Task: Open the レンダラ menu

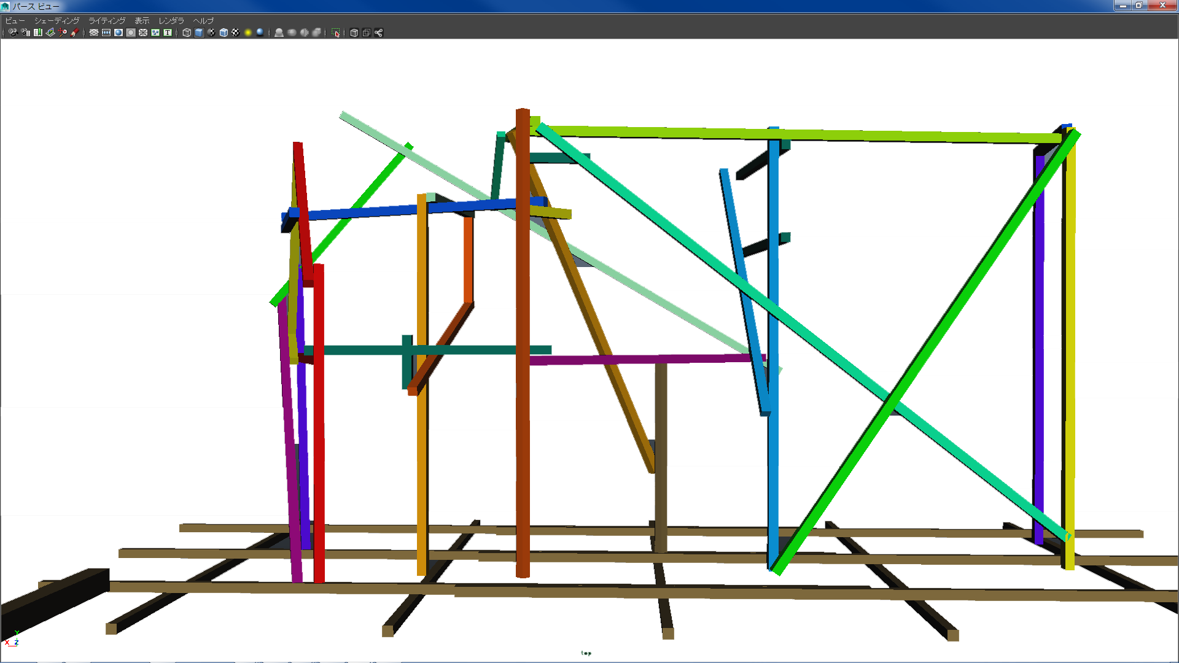Action: (171, 20)
